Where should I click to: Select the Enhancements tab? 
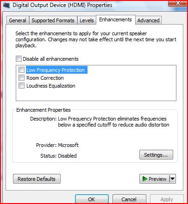[115, 19]
